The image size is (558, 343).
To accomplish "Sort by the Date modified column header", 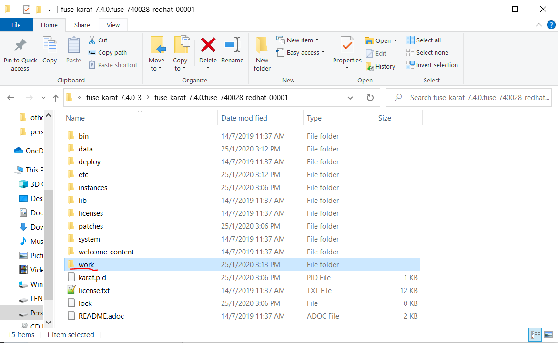I will pyautogui.click(x=260, y=118).
